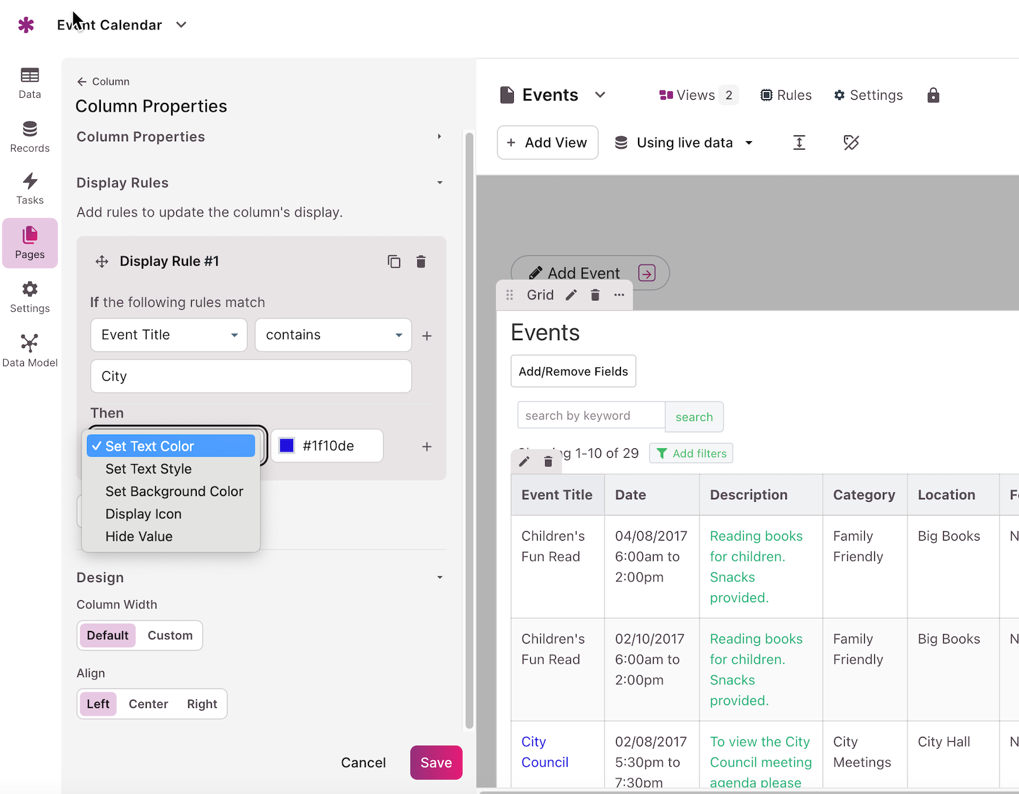Delete Display Rule #1 using the trash icon
Image resolution: width=1019 pixels, height=794 pixels.
pos(421,262)
